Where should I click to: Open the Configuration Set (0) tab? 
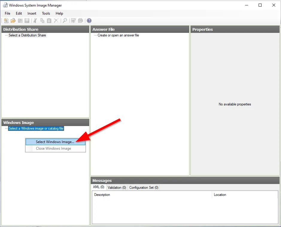144,188
